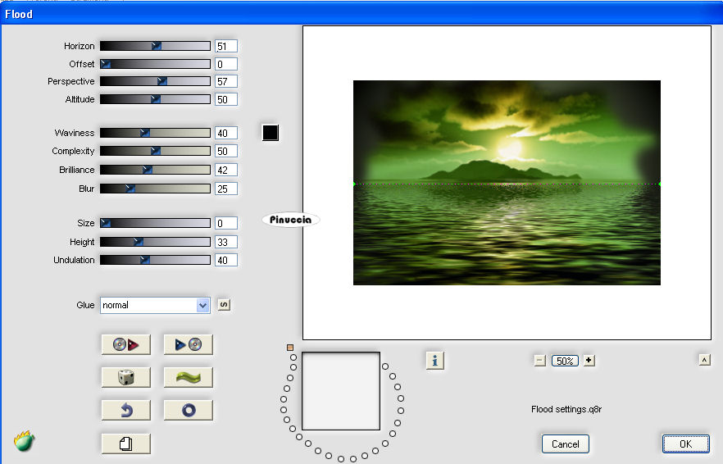Open the Glue mode dropdown
Screen dimensions: 723x464
(x=155, y=305)
